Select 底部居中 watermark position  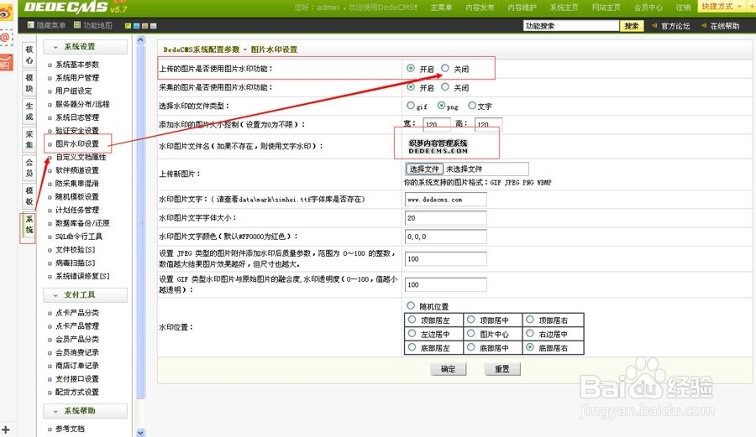pyautogui.click(x=471, y=347)
